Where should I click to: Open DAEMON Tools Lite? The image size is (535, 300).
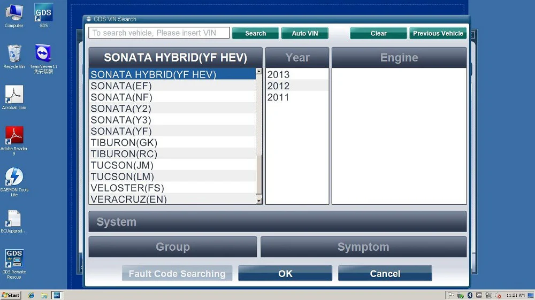pyautogui.click(x=14, y=178)
